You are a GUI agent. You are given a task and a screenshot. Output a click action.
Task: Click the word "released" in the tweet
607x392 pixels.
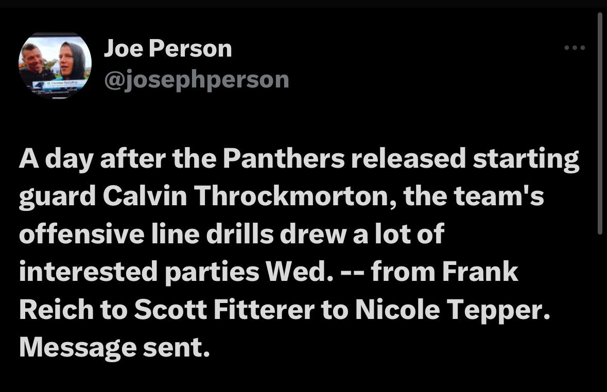pos(408,158)
